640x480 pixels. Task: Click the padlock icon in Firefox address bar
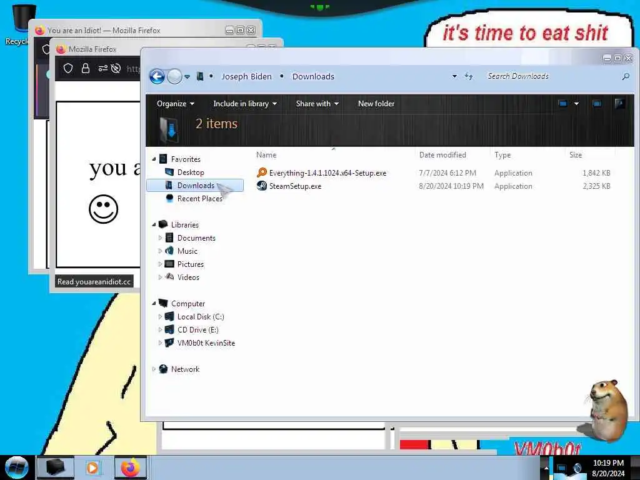[85, 68]
